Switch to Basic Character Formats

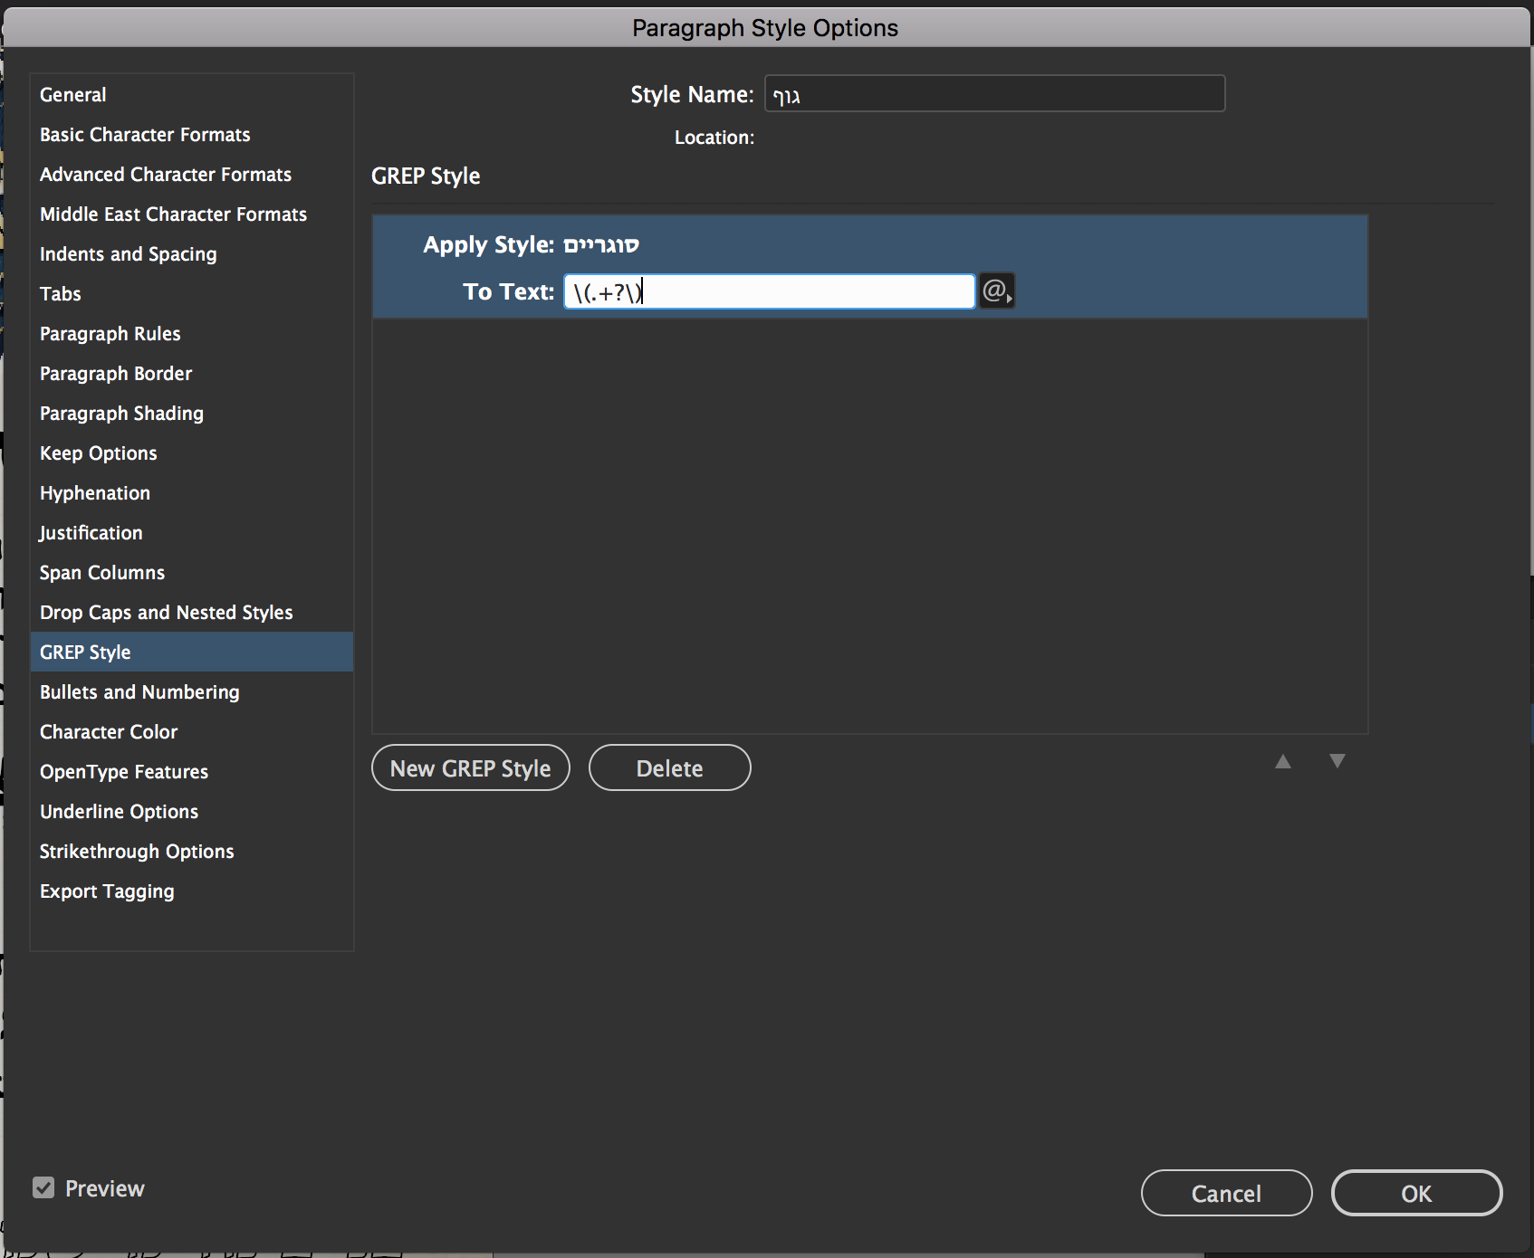(x=145, y=135)
